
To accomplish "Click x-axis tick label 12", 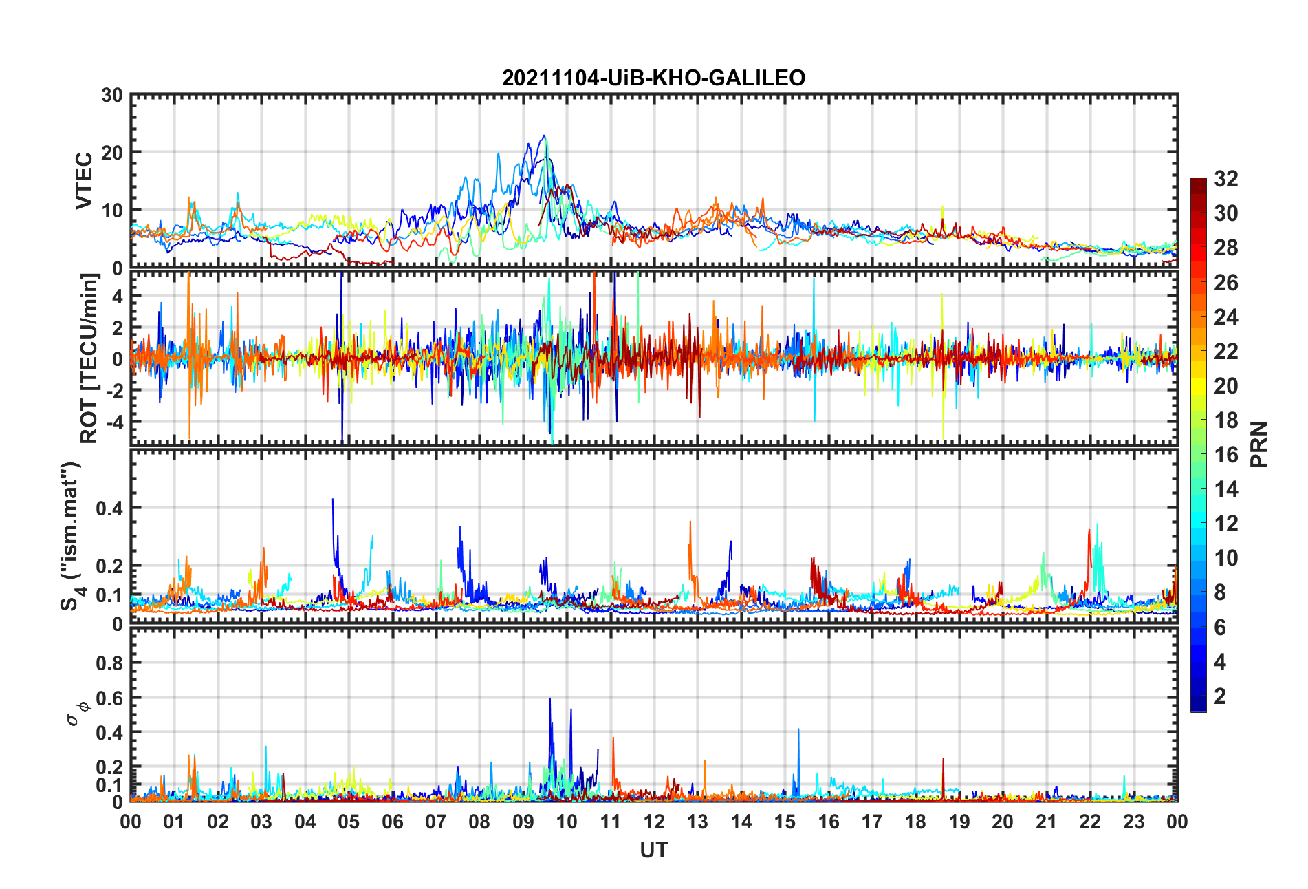I will click(x=653, y=822).
